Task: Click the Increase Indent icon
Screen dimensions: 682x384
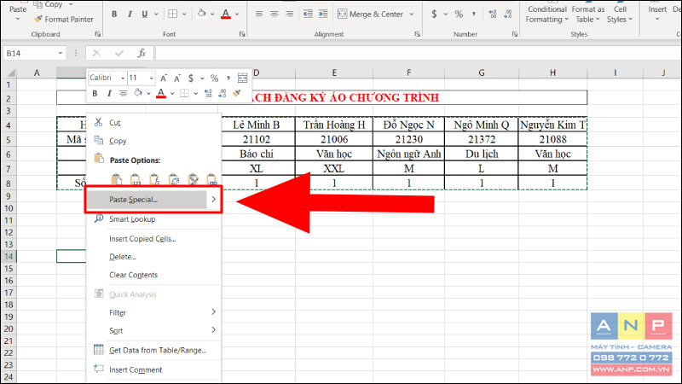Action: (323, 14)
